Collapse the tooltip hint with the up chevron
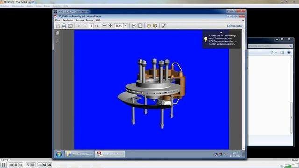 coord(221,32)
